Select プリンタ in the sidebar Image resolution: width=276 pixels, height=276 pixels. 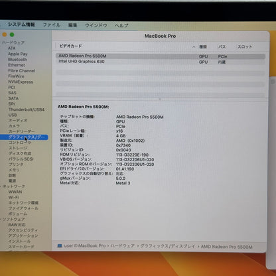(x=16, y=165)
